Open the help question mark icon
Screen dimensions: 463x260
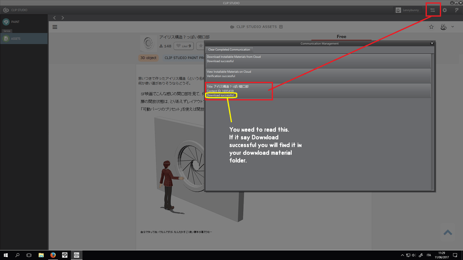tap(457, 10)
